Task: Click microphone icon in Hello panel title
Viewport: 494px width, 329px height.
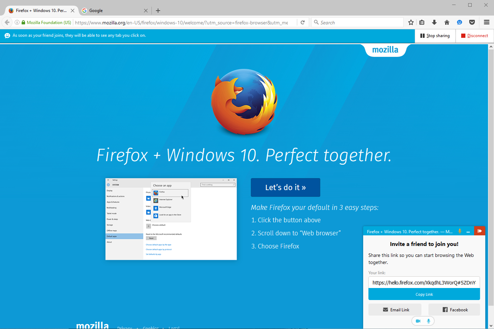Action: point(460,231)
